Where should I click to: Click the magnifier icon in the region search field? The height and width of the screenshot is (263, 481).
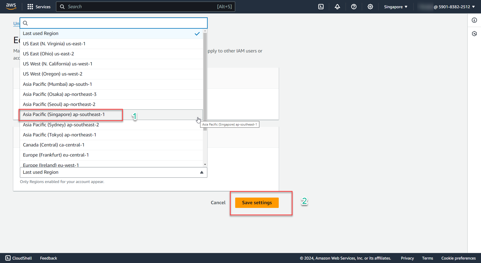tap(25, 23)
